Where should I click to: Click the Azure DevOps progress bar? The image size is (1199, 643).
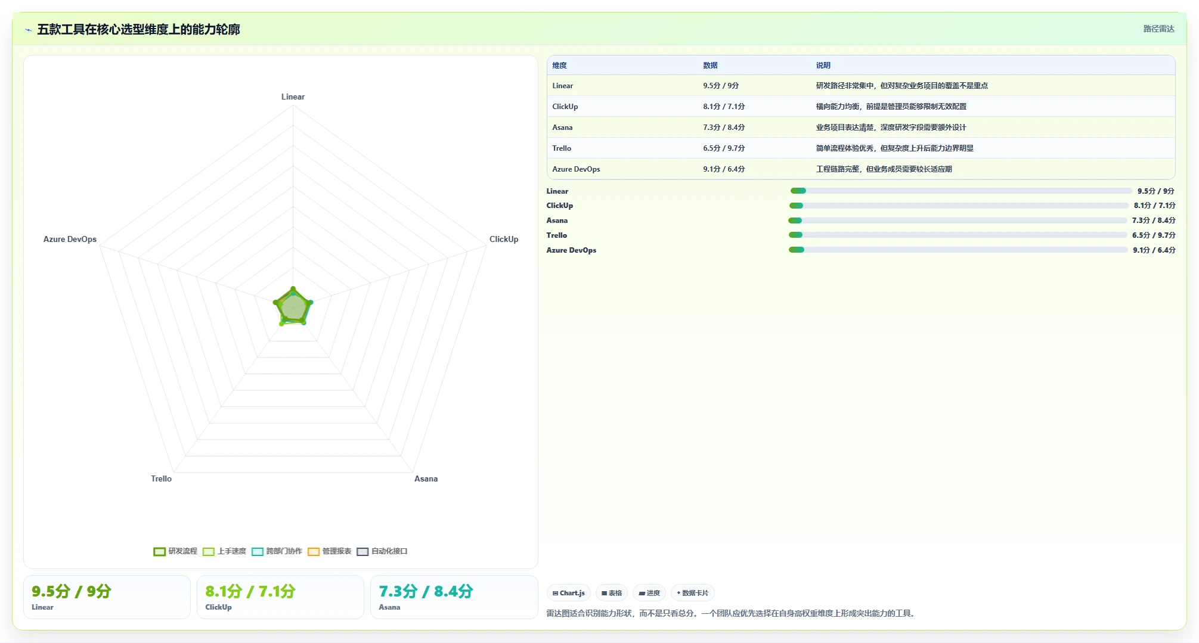click(958, 250)
